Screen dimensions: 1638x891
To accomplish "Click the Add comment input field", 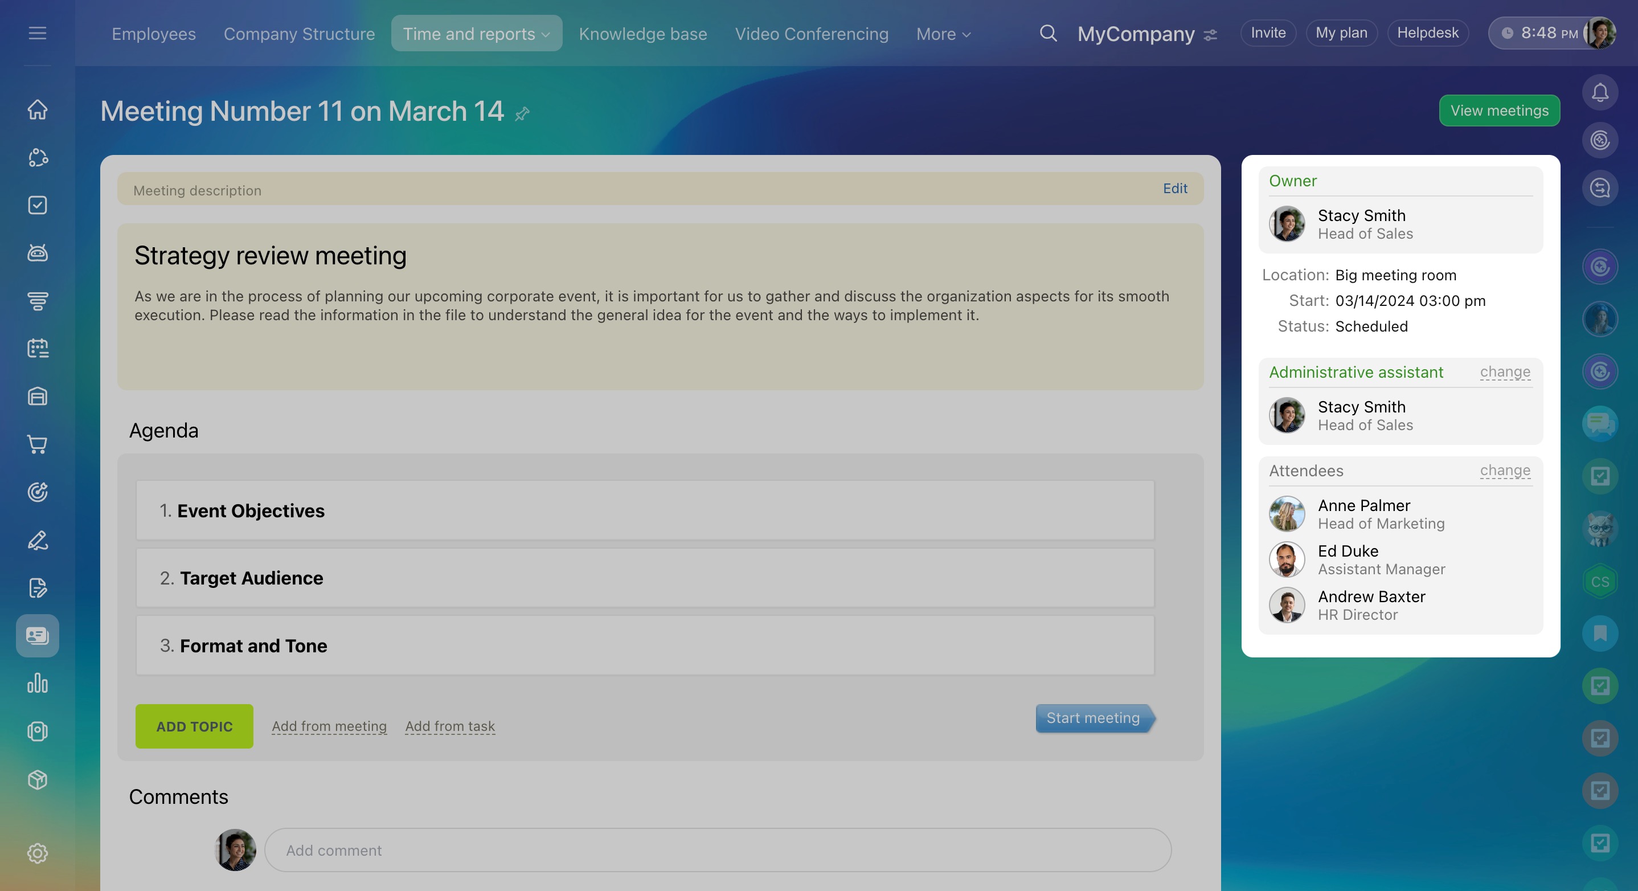I will pos(717,851).
